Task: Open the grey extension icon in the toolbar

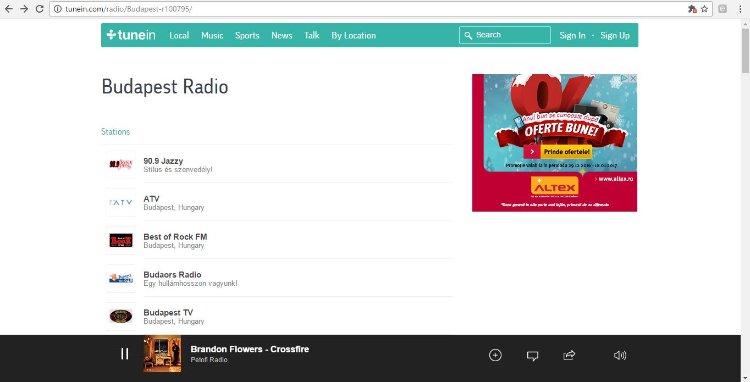Action: pyautogui.click(x=723, y=9)
